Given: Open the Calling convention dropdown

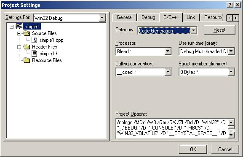Looking at the screenshot, I should tap(168, 72).
